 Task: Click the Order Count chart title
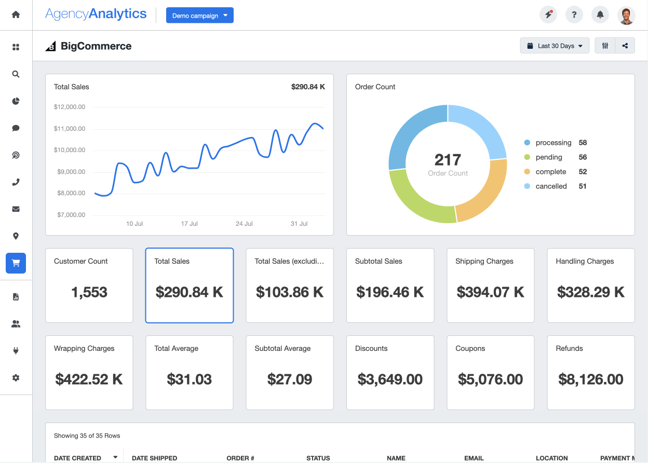click(x=375, y=87)
